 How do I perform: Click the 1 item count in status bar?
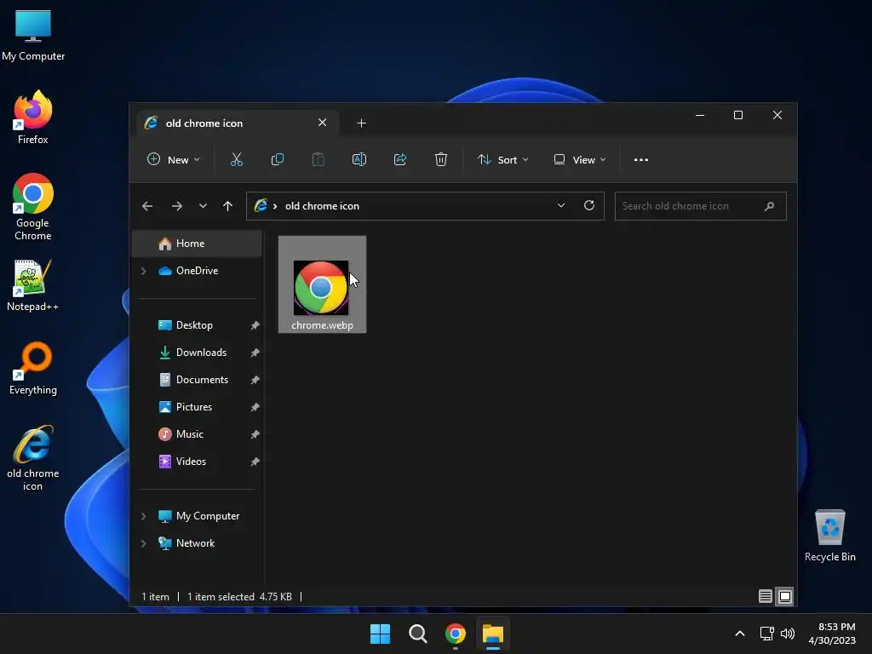click(155, 597)
